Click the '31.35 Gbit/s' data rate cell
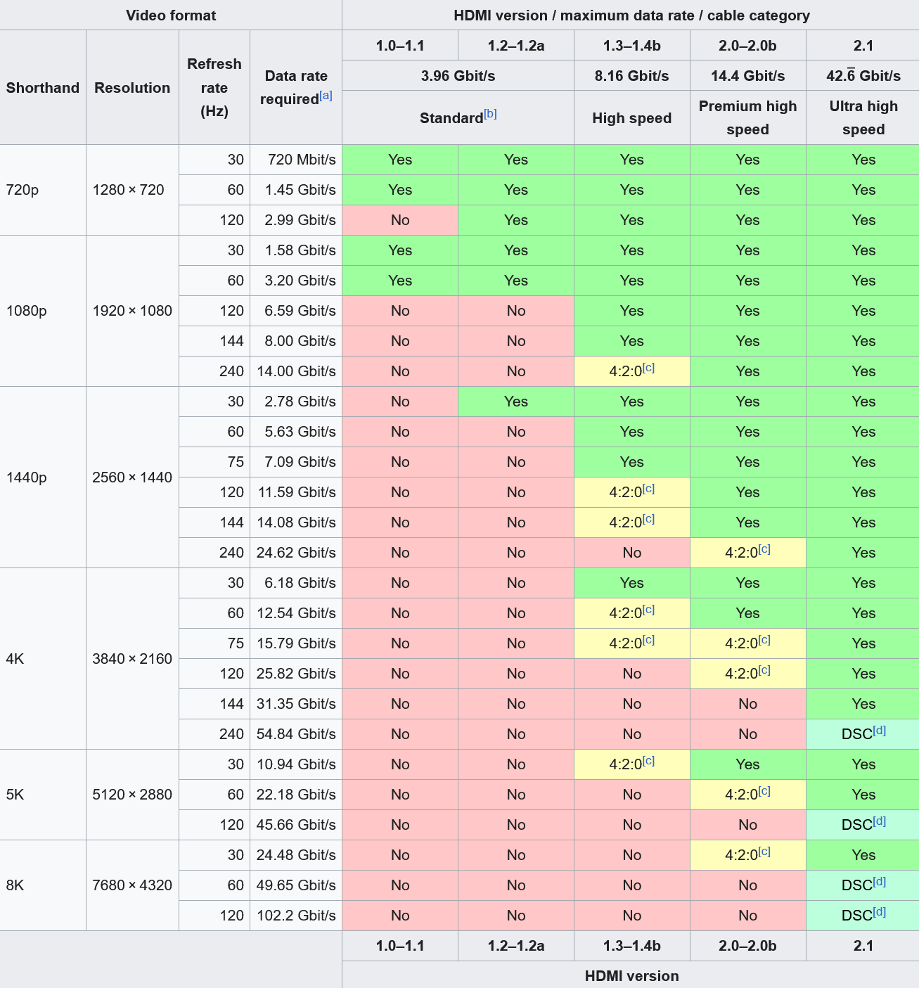 click(x=296, y=704)
